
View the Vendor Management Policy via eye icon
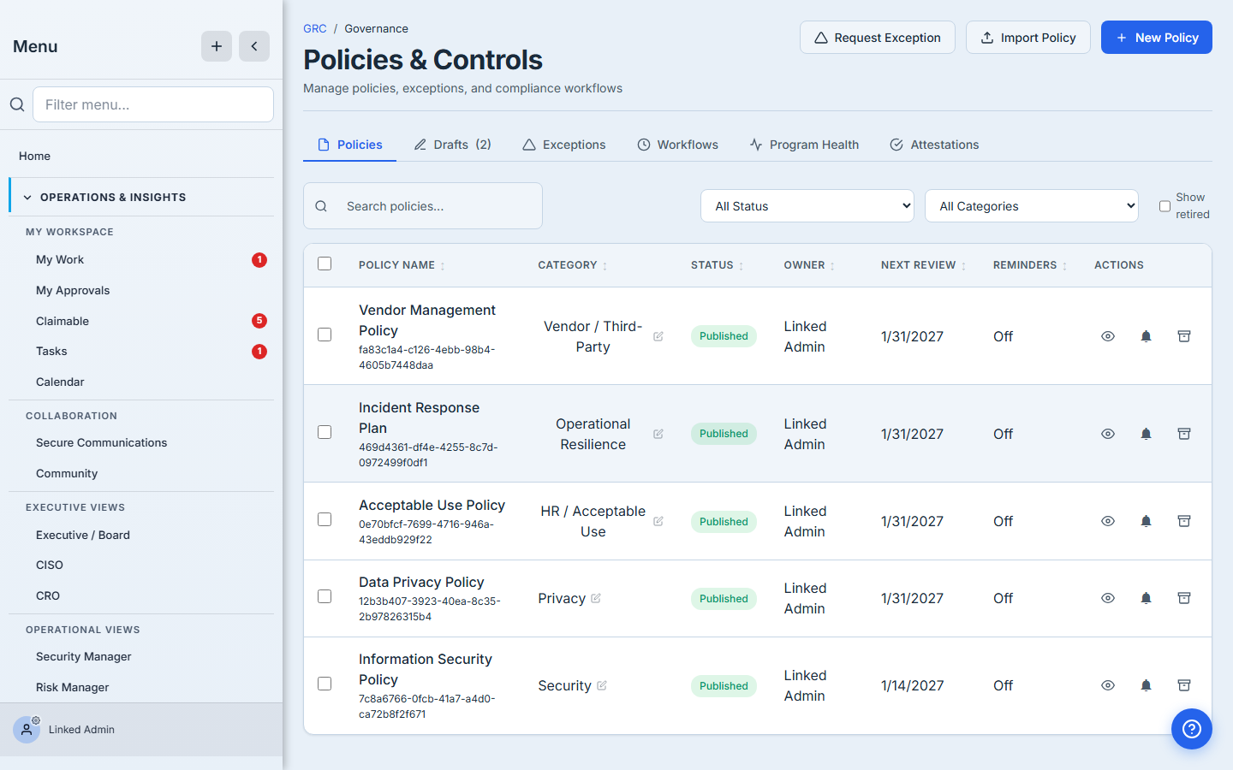point(1108,336)
